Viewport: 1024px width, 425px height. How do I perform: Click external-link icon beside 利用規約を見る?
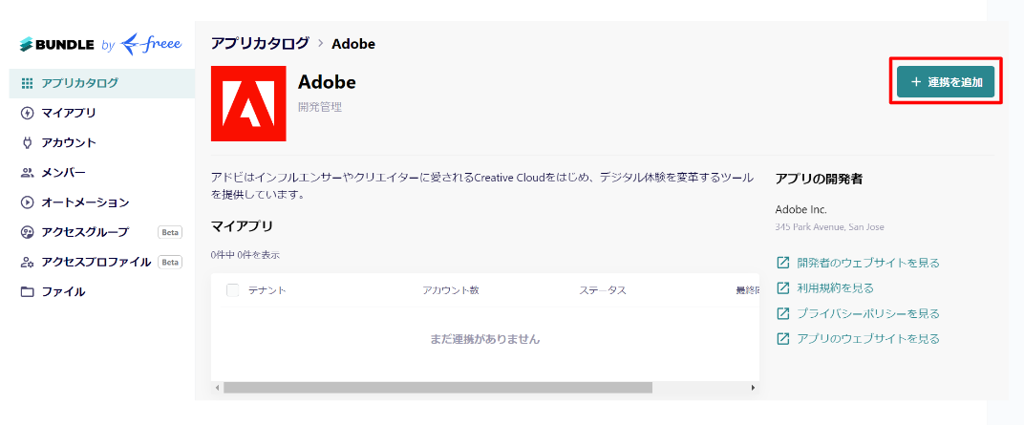[x=782, y=287]
